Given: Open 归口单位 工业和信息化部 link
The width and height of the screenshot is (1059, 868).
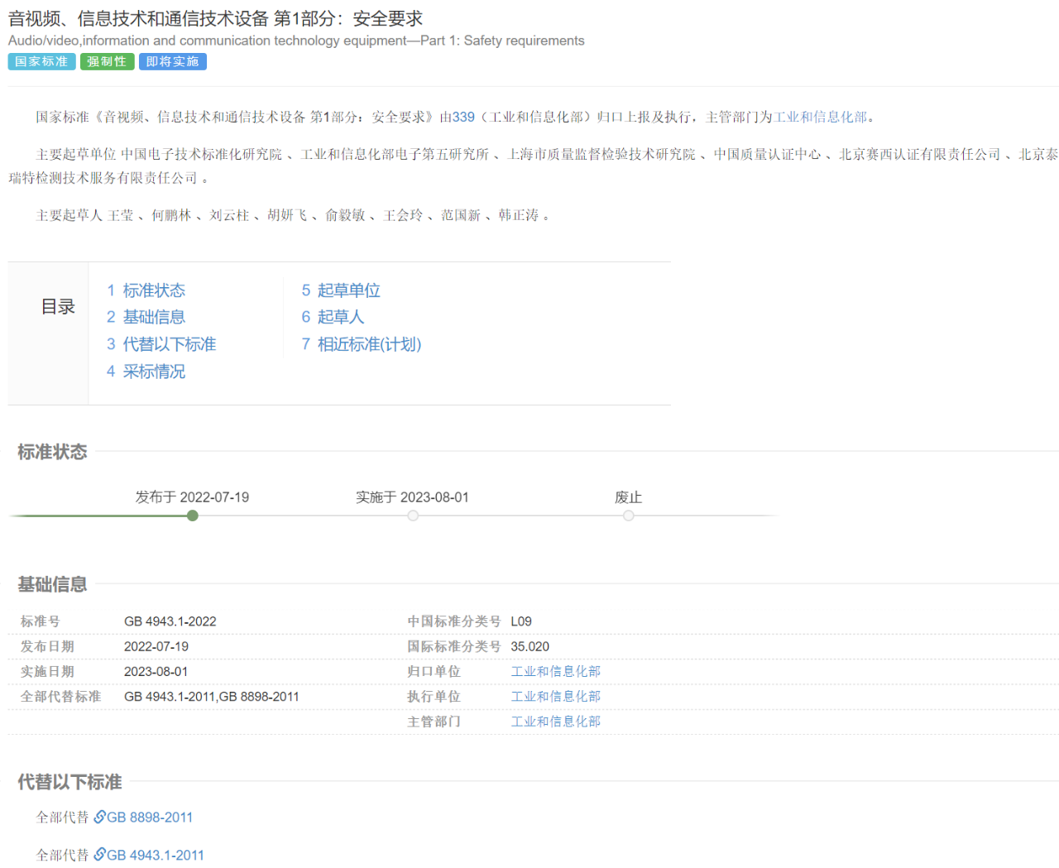Looking at the screenshot, I should [x=556, y=672].
